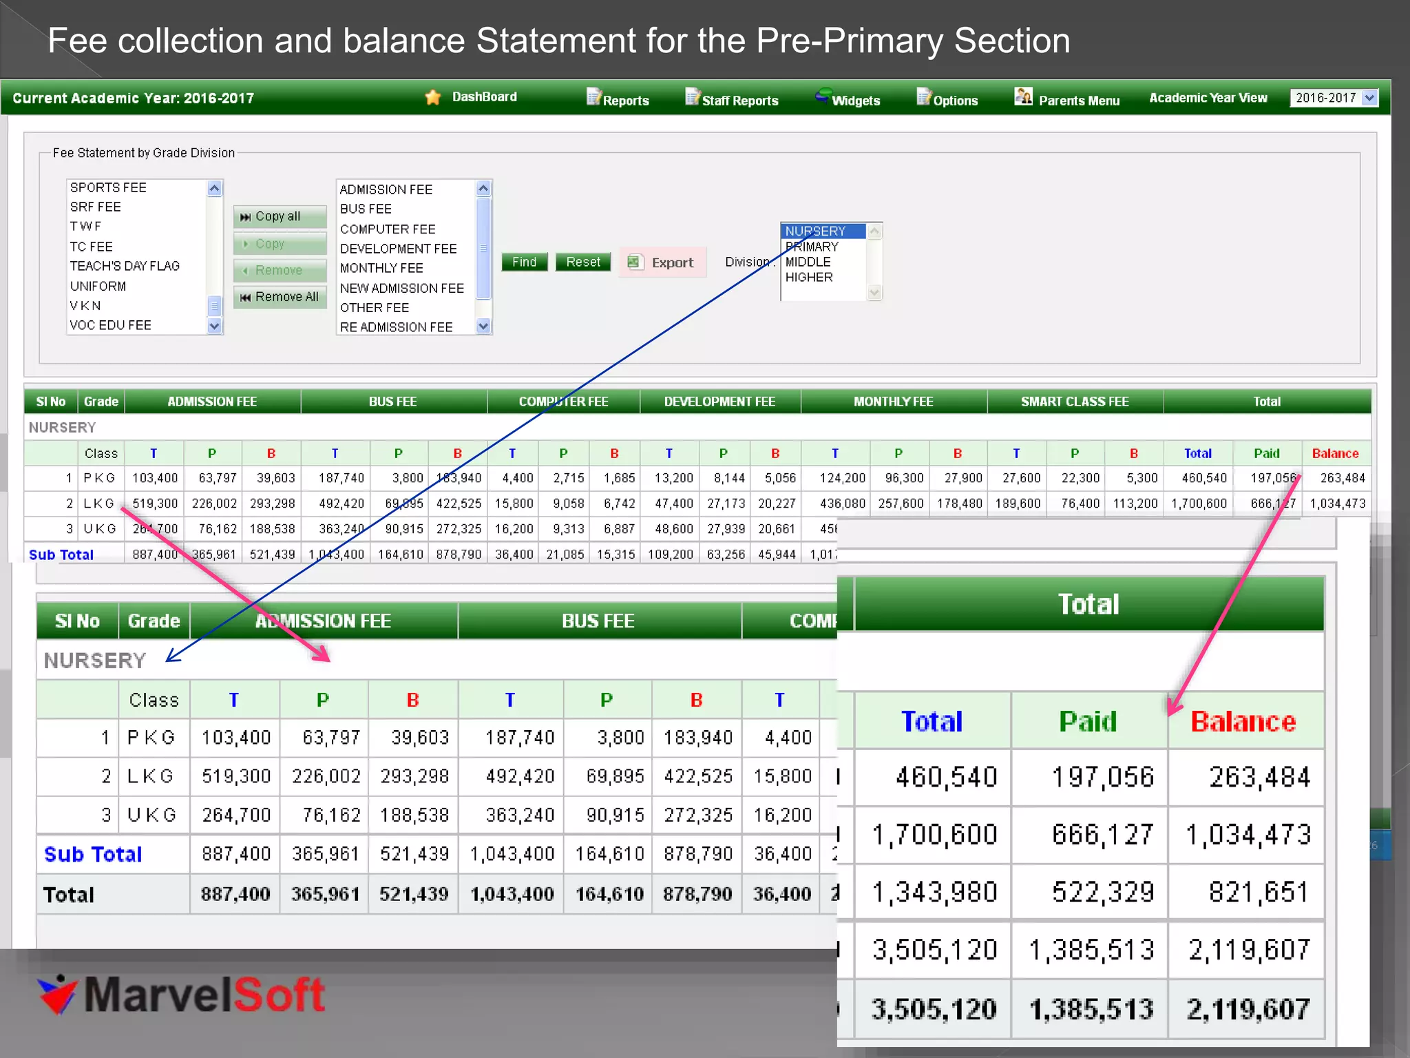This screenshot has width=1410, height=1058.
Task: Click Remove All button
Action: [x=280, y=297]
